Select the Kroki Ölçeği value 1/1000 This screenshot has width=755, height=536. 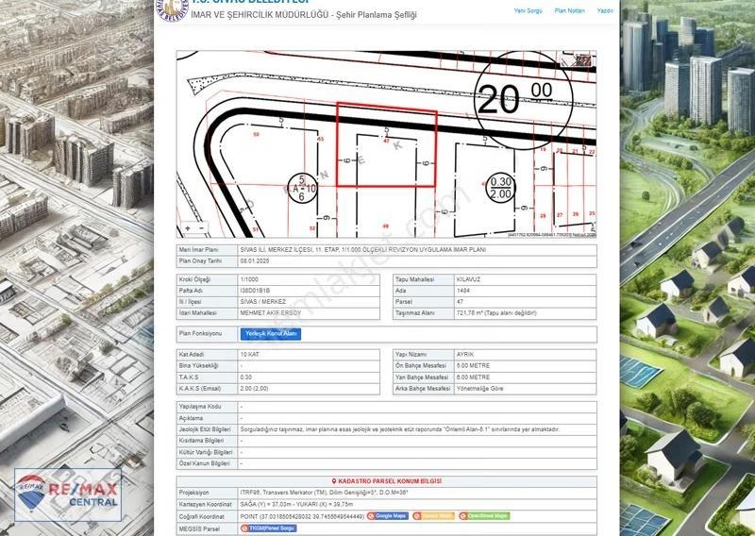[x=249, y=279]
